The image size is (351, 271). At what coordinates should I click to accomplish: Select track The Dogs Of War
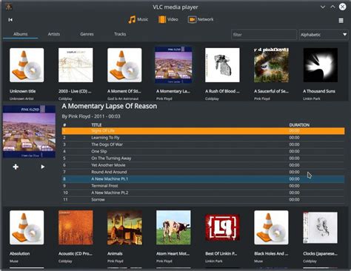(x=203, y=144)
